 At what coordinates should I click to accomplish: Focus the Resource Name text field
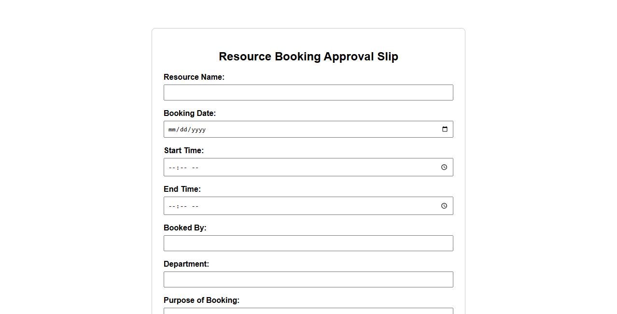(308, 93)
